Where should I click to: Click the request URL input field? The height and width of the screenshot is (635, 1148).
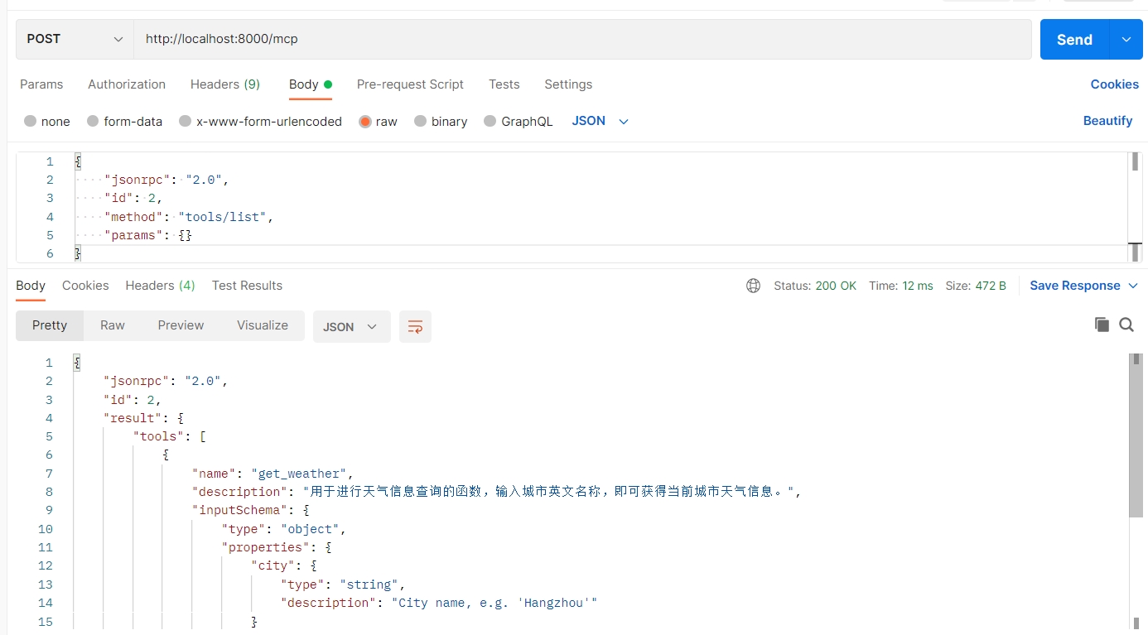[x=582, y=39]
